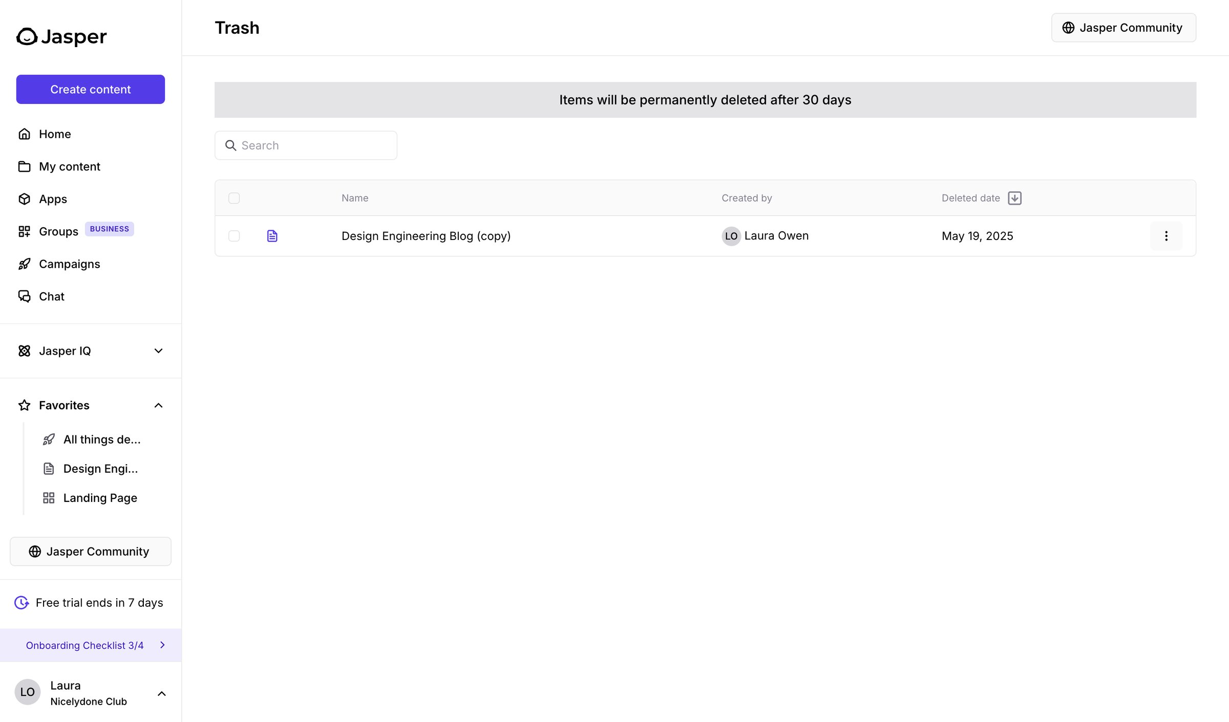Click the Groups grid-plus icon
This screenshot has width=1229, height=722.
(24, 231)
